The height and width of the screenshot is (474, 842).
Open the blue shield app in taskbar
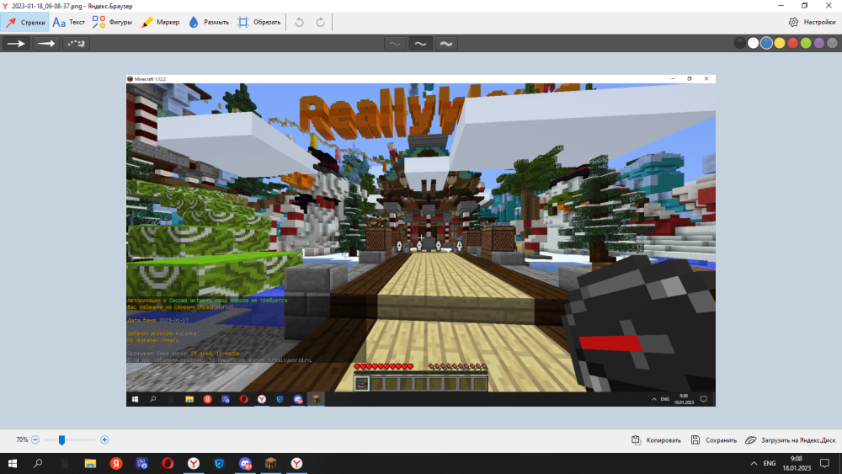pyautogui.click(x=219, y=463)
